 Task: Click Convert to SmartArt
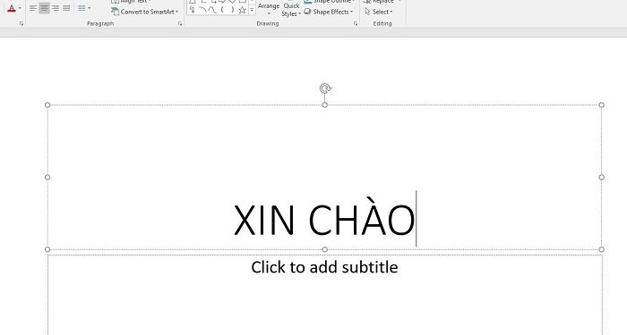pos(145,12)
